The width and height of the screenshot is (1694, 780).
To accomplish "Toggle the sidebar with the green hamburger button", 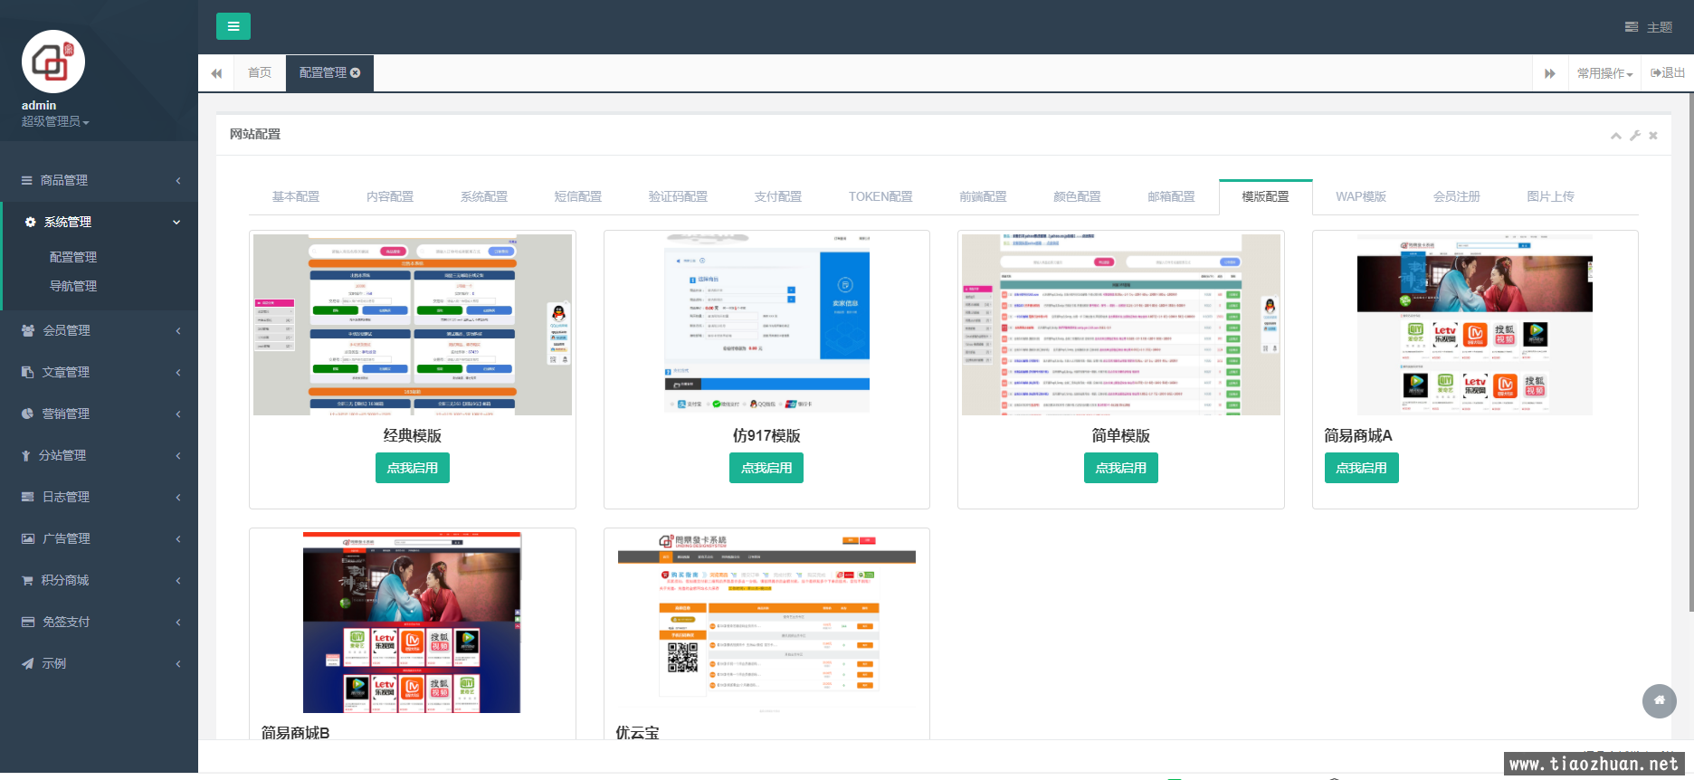I will [233, 26].
